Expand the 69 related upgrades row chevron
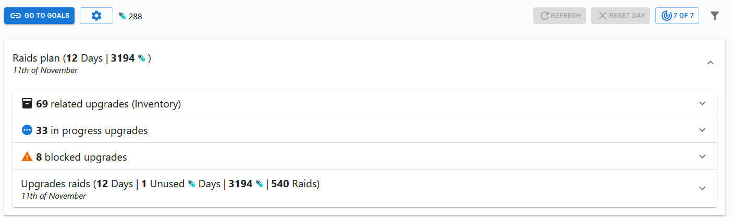 (x=702, y=103)
